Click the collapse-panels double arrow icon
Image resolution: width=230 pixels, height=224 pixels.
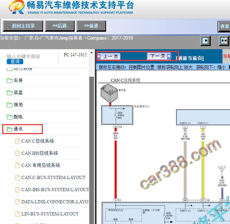tap(224, 41)
